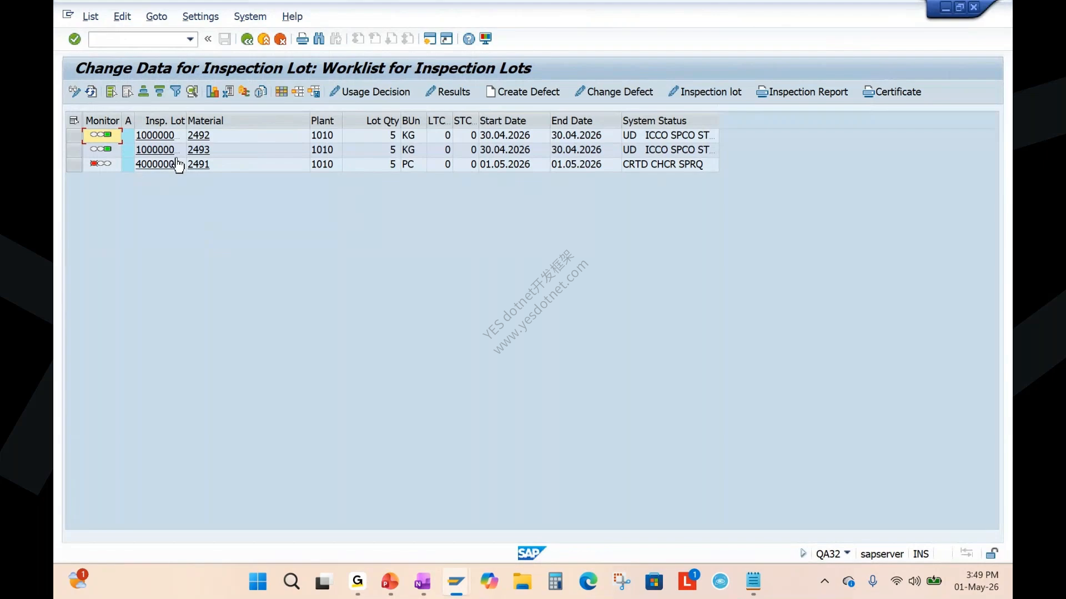The height and width of the screenshot is (599, 1066).
Task: Select row of inspection lot with material 2491
Action: click(x=74, y=164)
